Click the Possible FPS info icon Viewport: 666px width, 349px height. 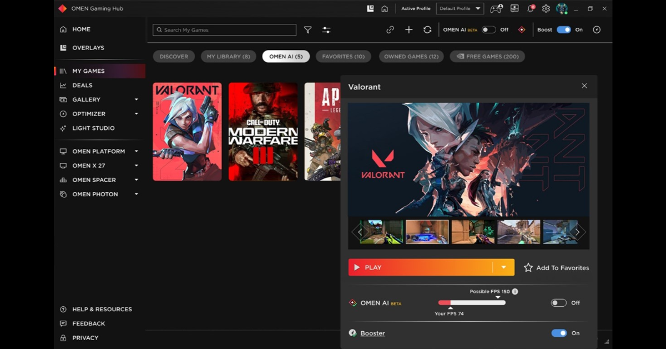pos(515,292)
